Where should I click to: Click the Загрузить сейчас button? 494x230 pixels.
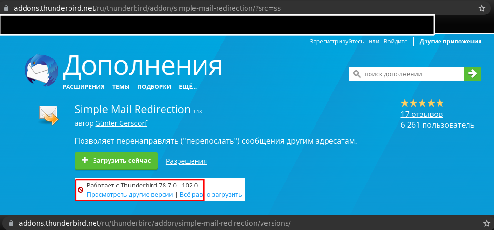[116, 160]
